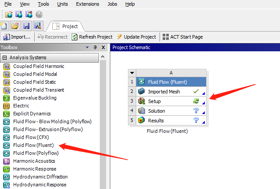Select Coupled Field Modal system
The image size is (280, 189).
point(30,74)
